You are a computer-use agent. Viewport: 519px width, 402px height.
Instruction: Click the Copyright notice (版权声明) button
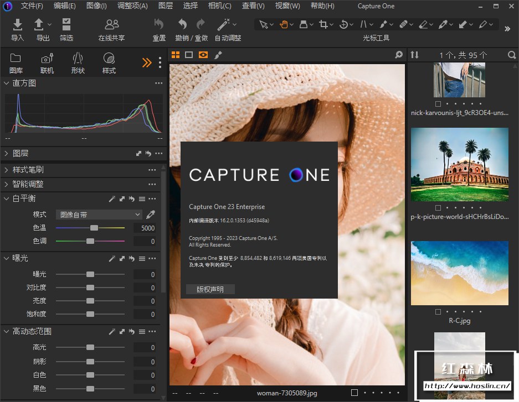tap(210, 289)
